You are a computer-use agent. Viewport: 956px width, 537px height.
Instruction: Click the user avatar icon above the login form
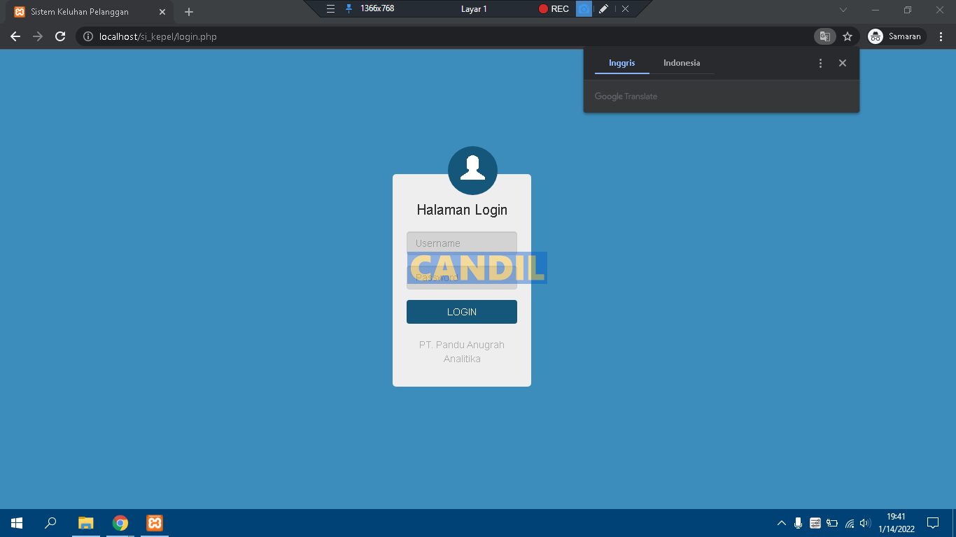click(x=472, y=171)
